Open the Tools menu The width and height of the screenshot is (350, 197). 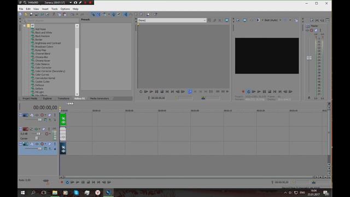(x=55, y=9)
